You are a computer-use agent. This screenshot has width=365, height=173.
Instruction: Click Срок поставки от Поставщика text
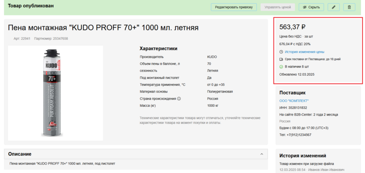(313, 59)
